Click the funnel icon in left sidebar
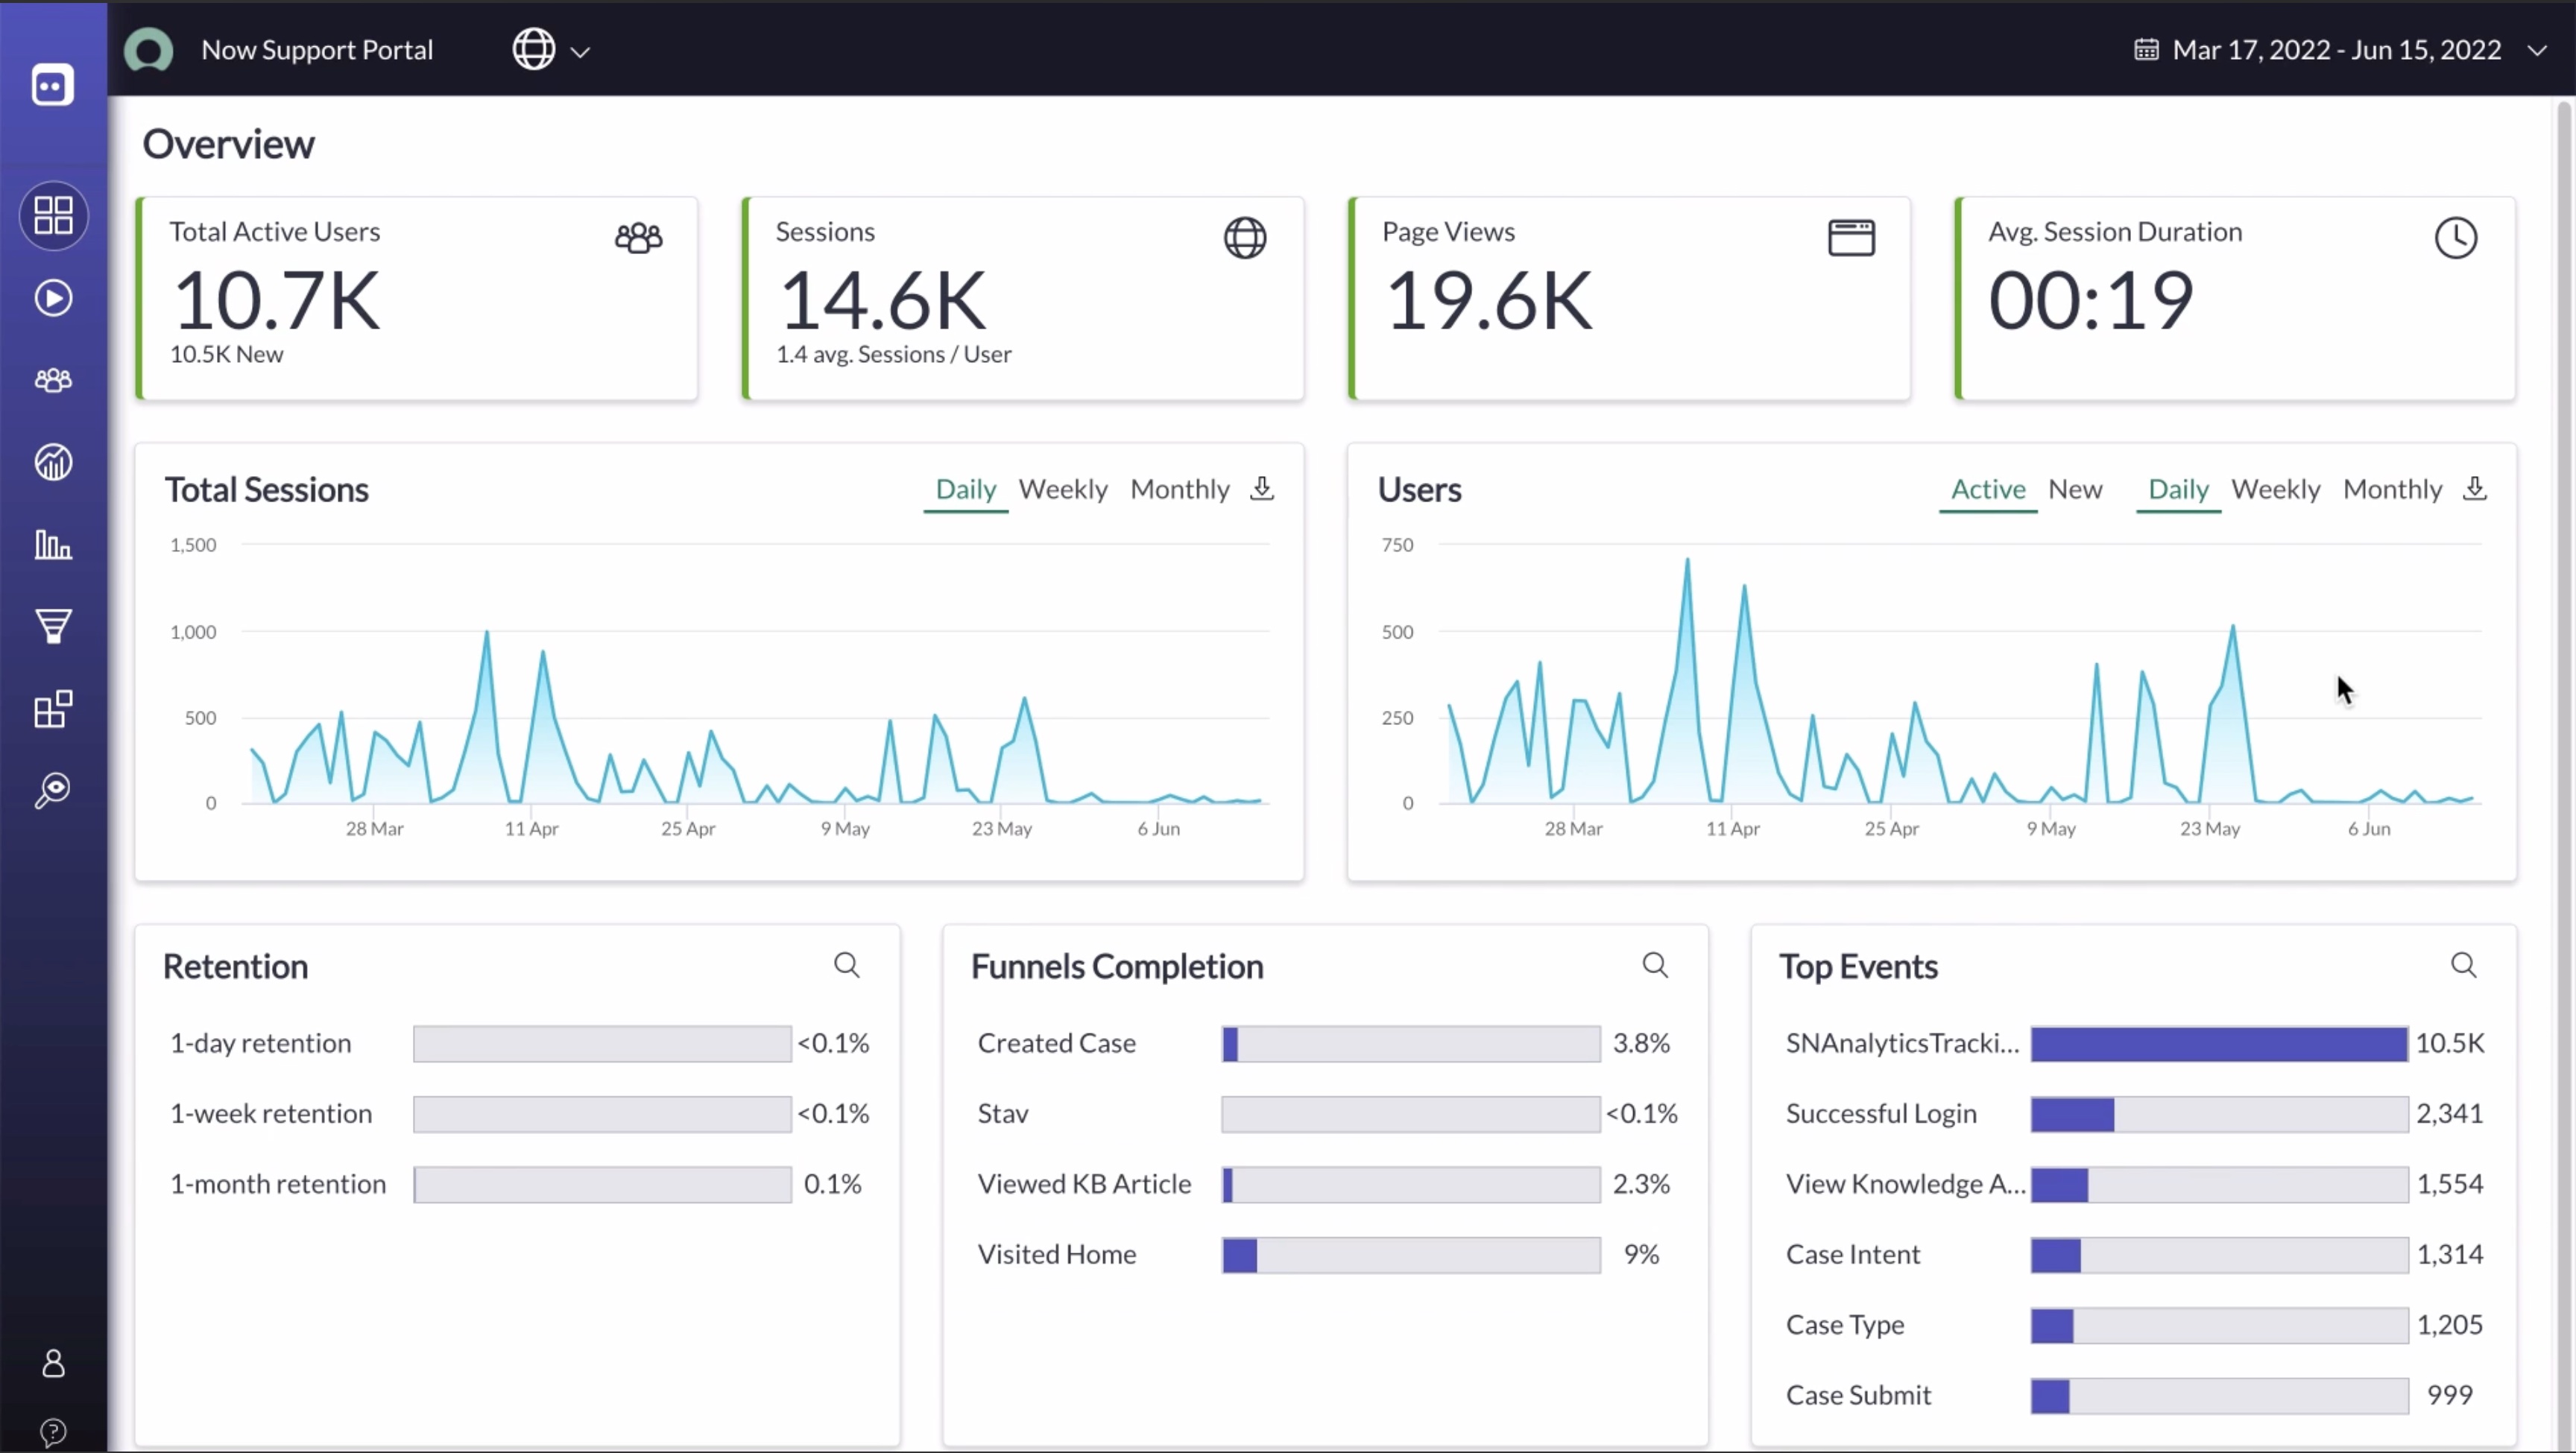This screenshot has height=1453, width=2576. point(53,626)
